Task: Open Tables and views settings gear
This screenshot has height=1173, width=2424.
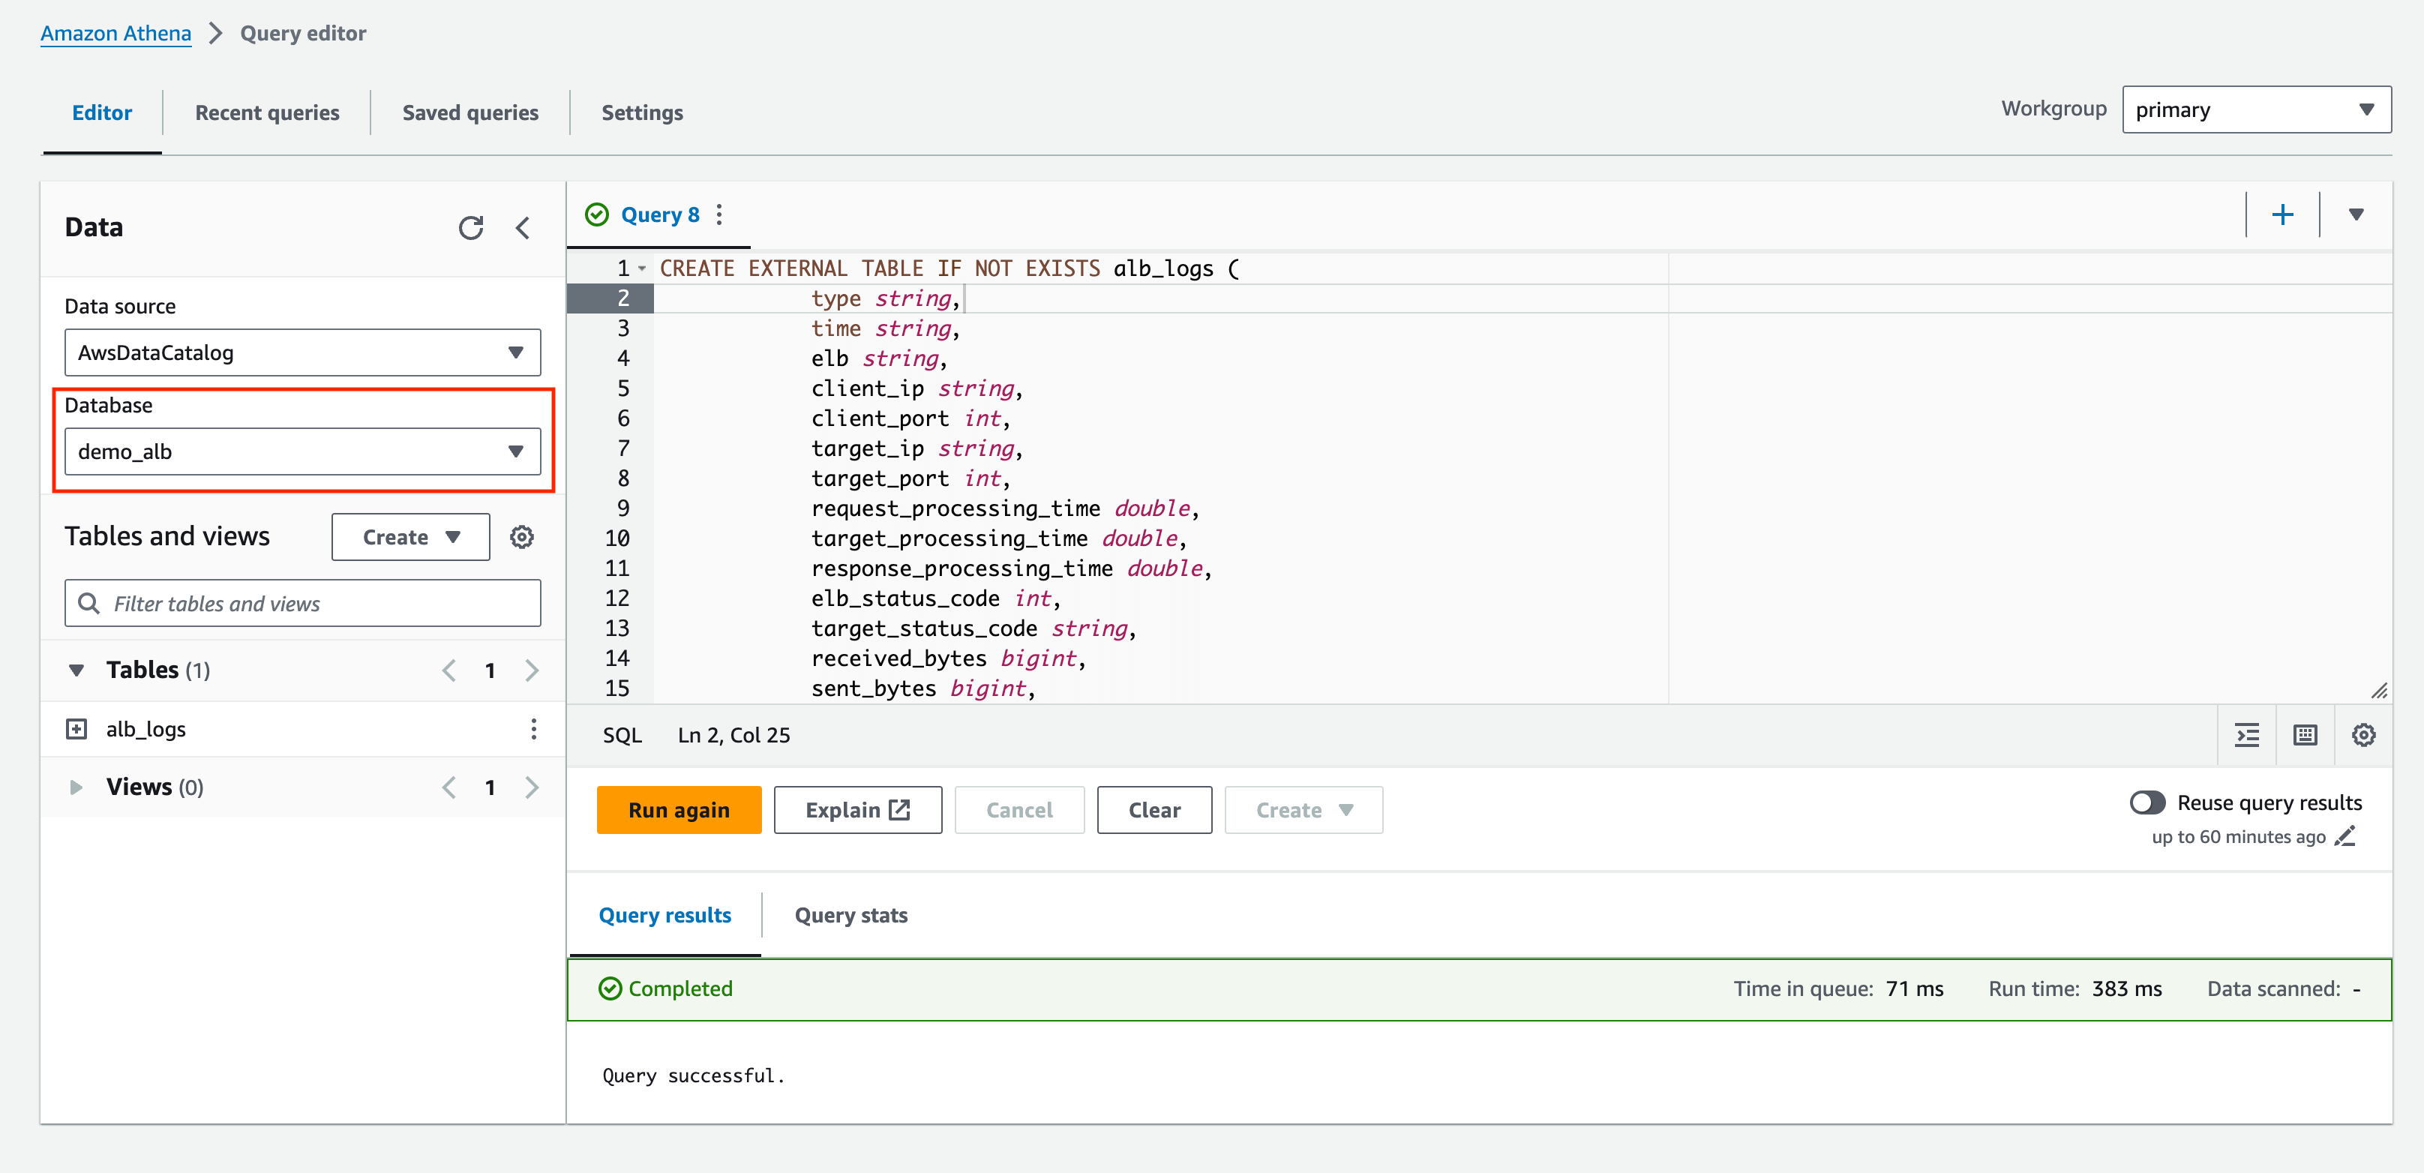Action: point(521,537)
